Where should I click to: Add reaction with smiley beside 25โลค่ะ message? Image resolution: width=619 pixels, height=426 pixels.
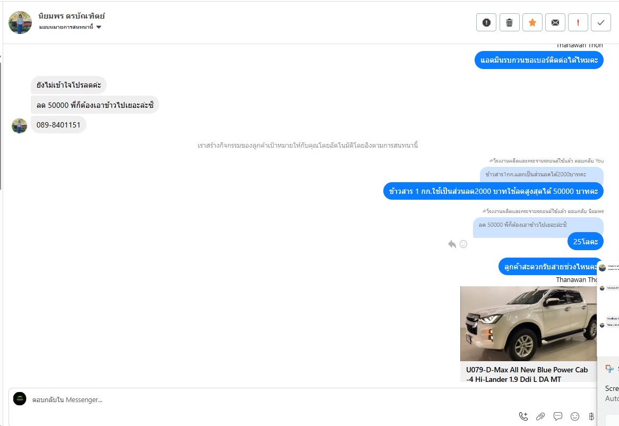tap(463, 244)
